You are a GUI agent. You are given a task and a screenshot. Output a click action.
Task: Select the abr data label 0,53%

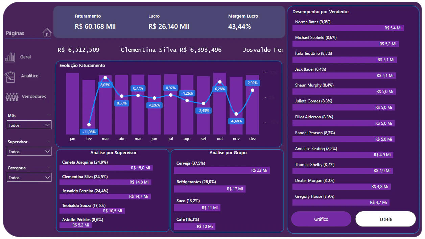[121, 103]
